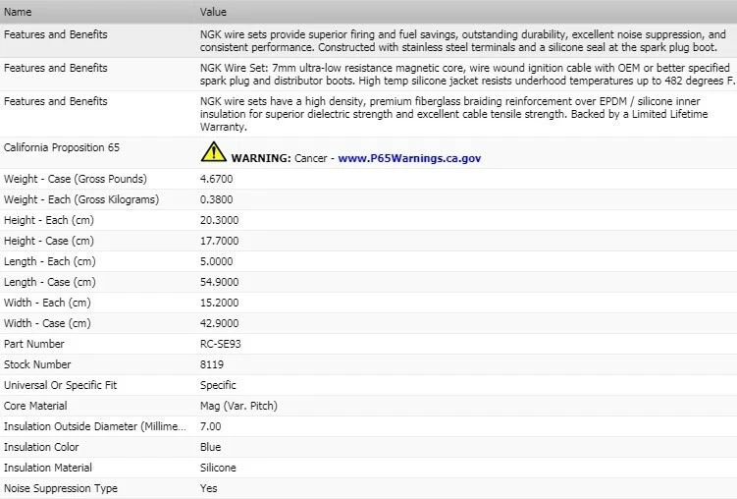Select the Part Number value RC-SE93
The image size is (737, 499).
[x=221, y=344]
